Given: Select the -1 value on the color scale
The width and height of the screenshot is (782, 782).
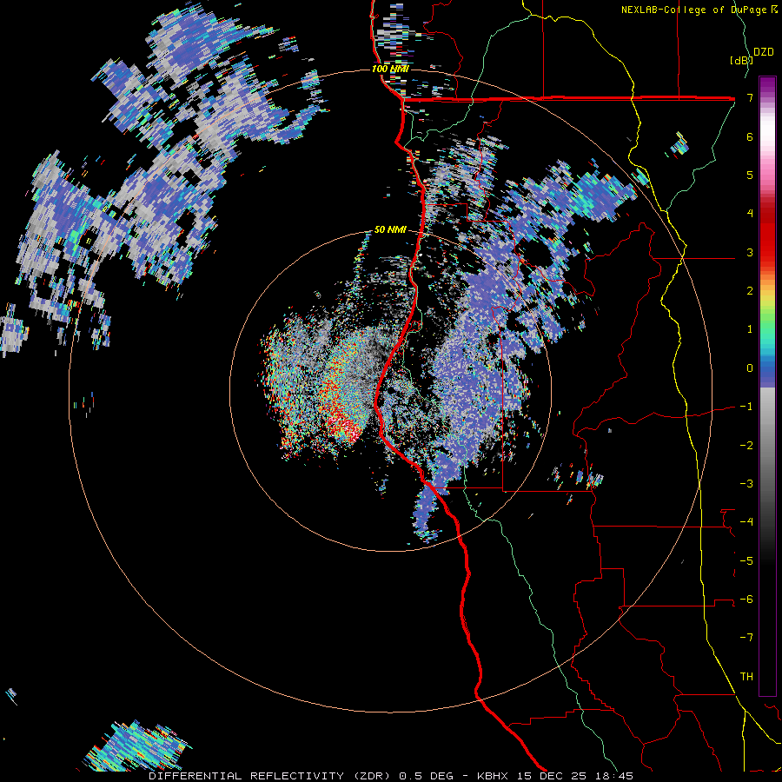Looking at the screenshot, I should coord(746,407).
